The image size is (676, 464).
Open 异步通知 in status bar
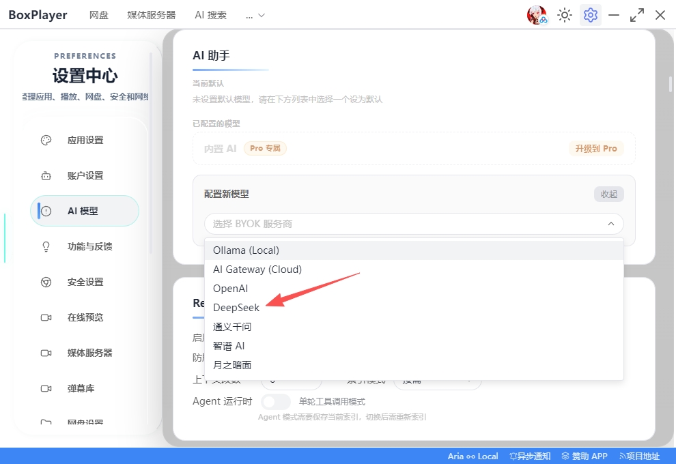coord(530,456)
